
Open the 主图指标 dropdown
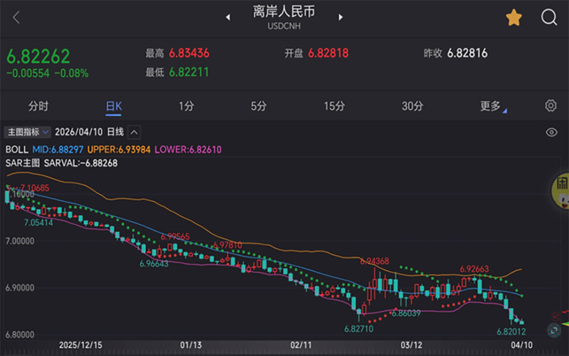27,132
